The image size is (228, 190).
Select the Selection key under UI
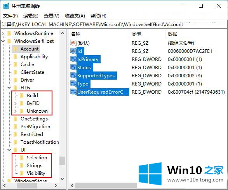pos(37,158)
